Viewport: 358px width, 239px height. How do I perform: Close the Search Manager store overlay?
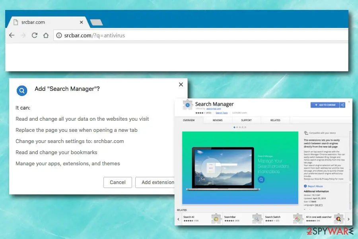[349, 102]
